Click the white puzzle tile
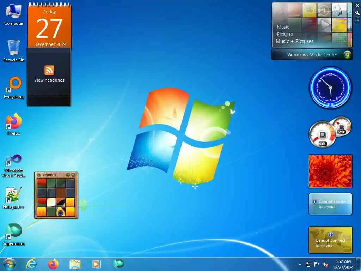 pos(51,202)
